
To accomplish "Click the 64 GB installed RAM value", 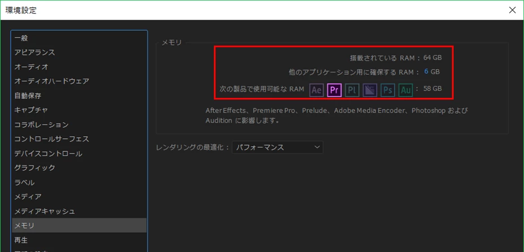I will coord(432,57).
